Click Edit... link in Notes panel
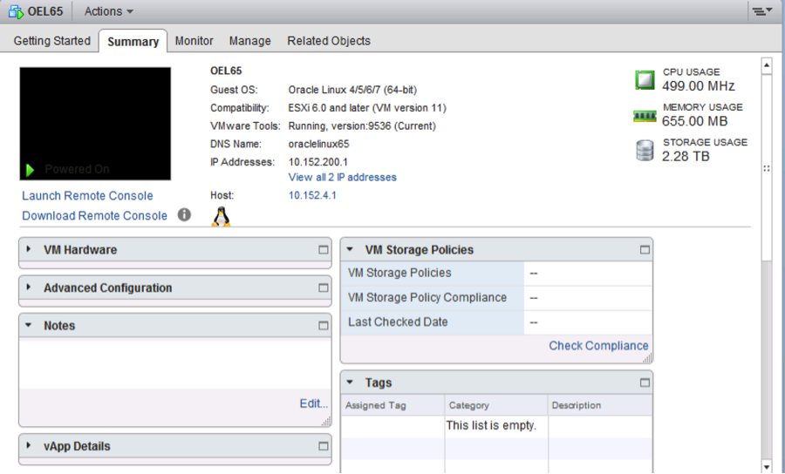Viewport: 785px width, 474px height. (x=314, y=403)
